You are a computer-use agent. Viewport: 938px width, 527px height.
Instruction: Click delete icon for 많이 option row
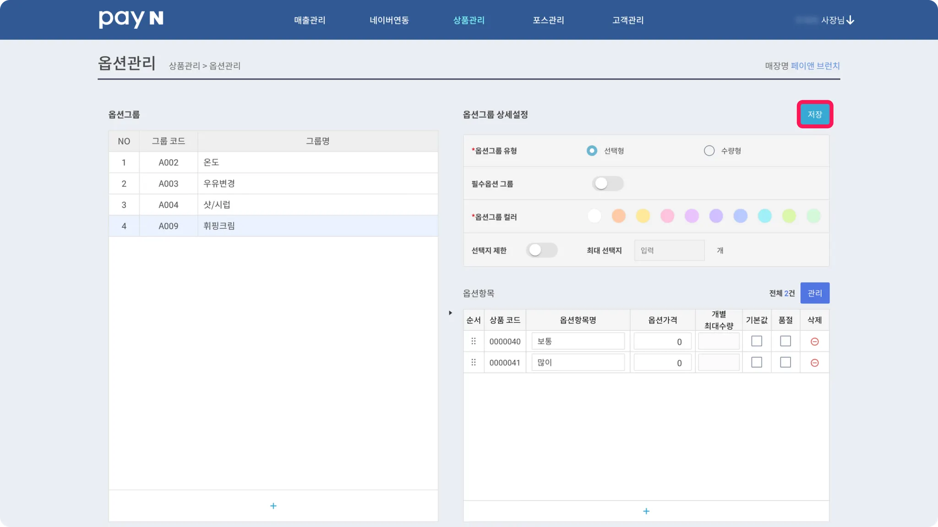click(x=814, y=363)
